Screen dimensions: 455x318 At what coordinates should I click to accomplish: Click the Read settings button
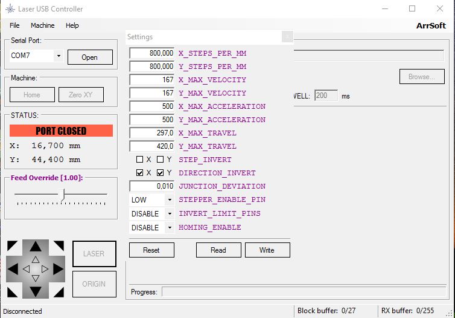pos(218,250)
